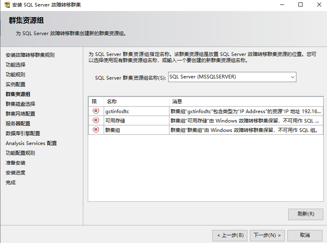The image size is (327, 243).
Task: Click the red stop icon beside gctinfodtc
Action: 96,111
